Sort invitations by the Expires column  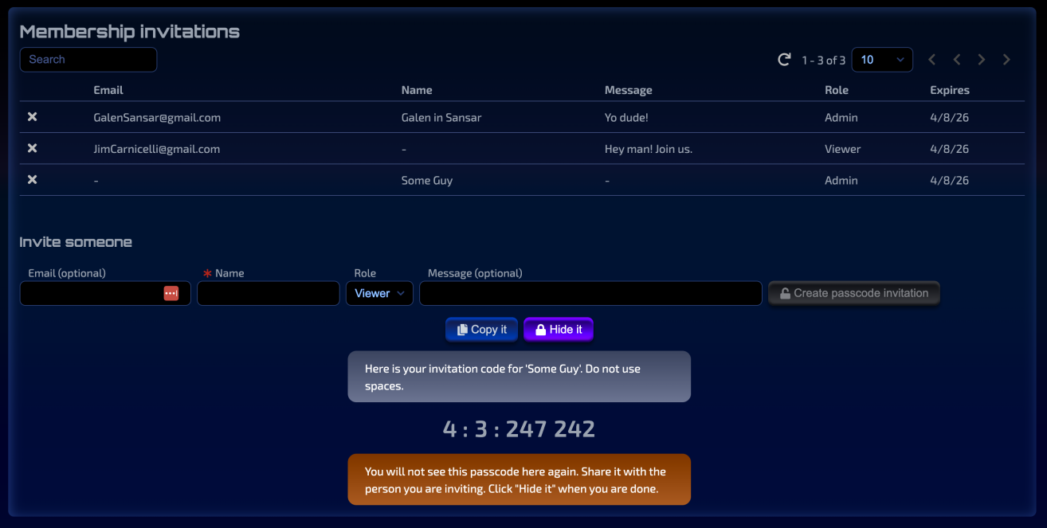[x=949, y=89]
